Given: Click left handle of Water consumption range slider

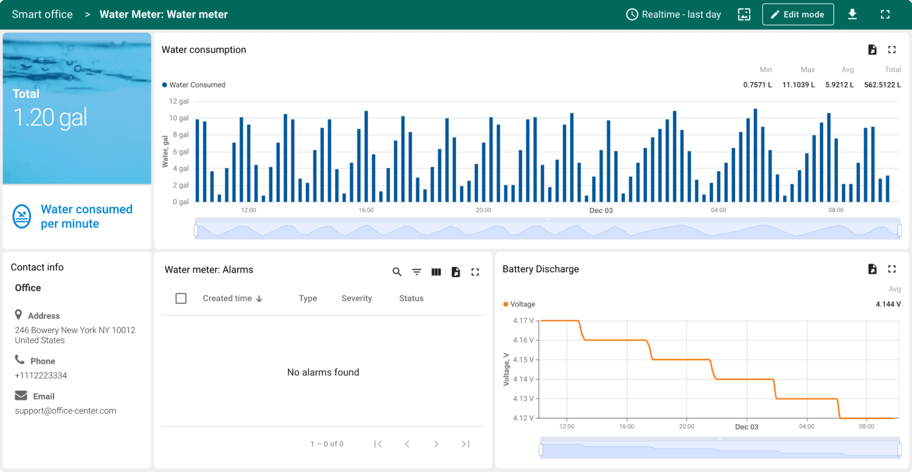Looking at the screenshot, I should pyautogui.click(x=196, y=230).
